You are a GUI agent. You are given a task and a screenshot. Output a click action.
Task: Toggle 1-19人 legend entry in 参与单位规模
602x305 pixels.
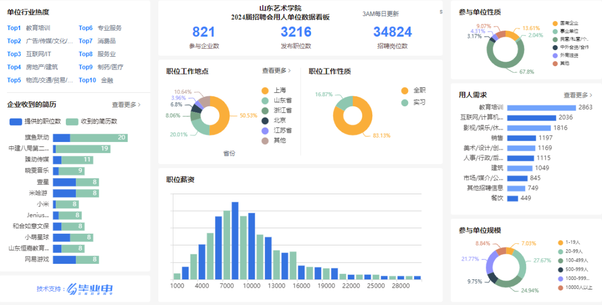[569, 243]
